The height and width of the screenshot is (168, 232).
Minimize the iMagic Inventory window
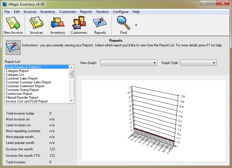click(x=204, y=3)
